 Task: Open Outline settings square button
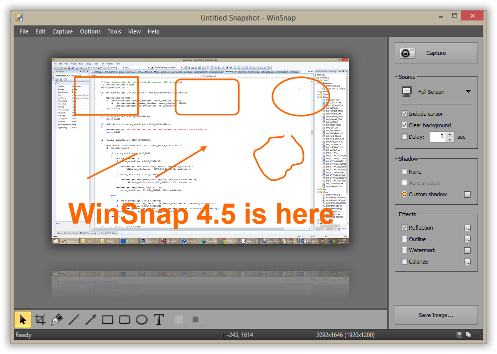(x=468, y=239)
